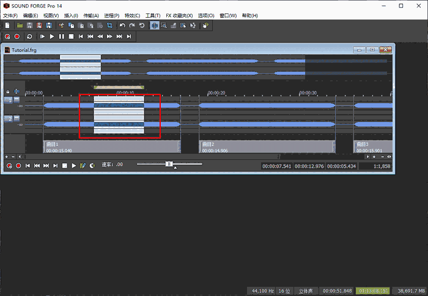428x296 pixels.
Task: Toggle channel 1 selection button
Action: (x=9, y=100)
